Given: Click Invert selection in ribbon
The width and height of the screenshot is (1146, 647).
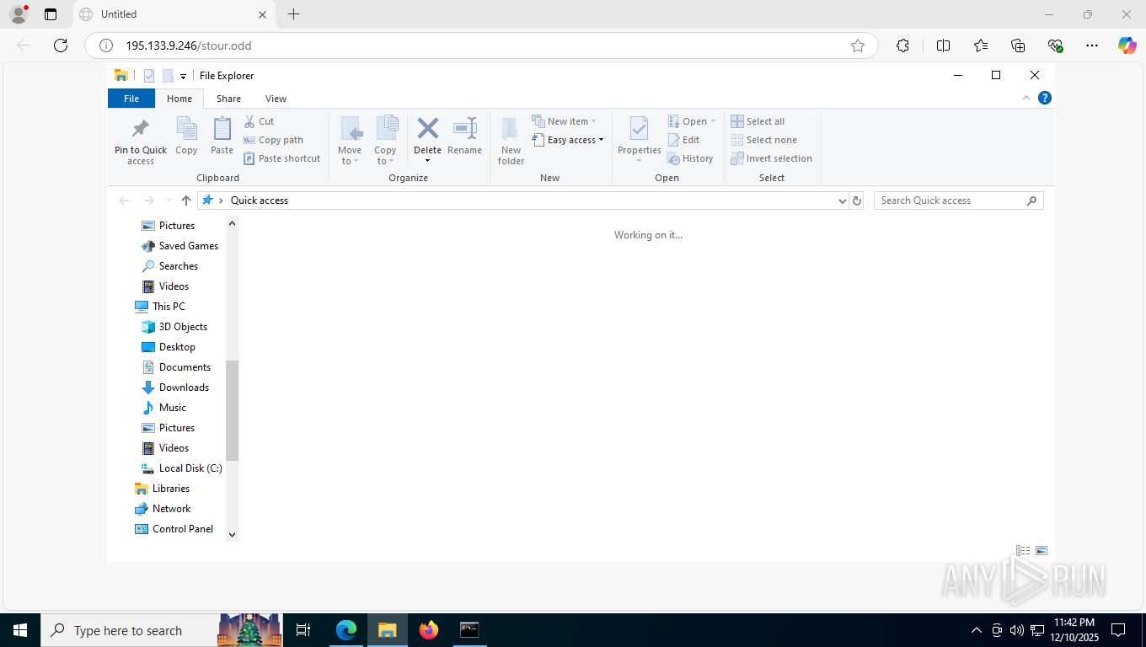Looking at the screenshot, I should coord(771,158).
